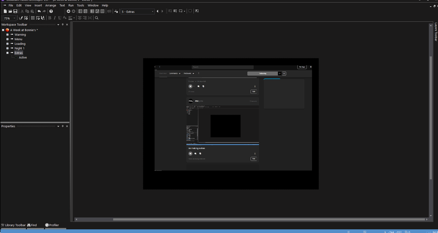438x233 pixels.
Task: Open the Layers Toolbar side tab
Action: [436, 32]
